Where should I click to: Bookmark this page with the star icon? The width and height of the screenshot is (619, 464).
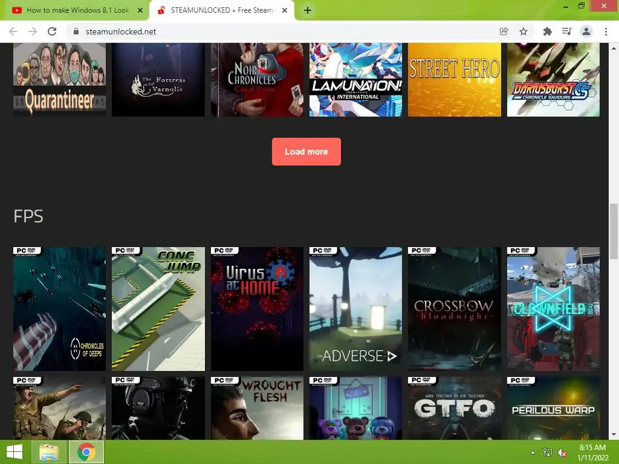click(523, 31)
